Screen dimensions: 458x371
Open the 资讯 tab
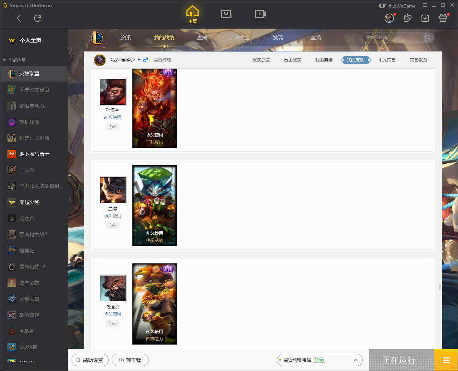[x=126, y=38]
